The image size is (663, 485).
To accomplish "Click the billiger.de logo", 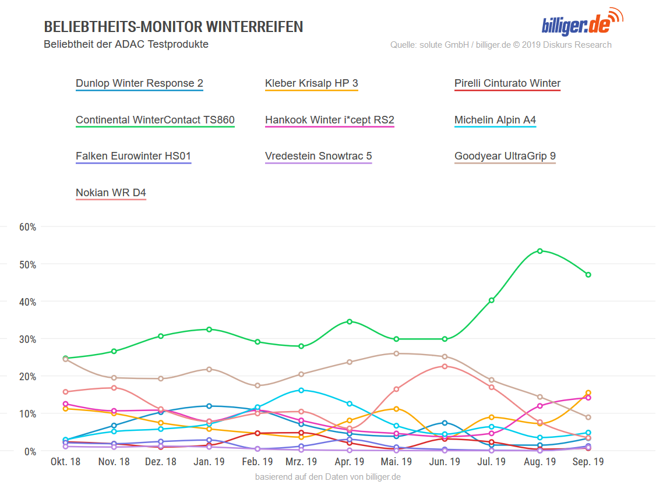I will [582, 21].
